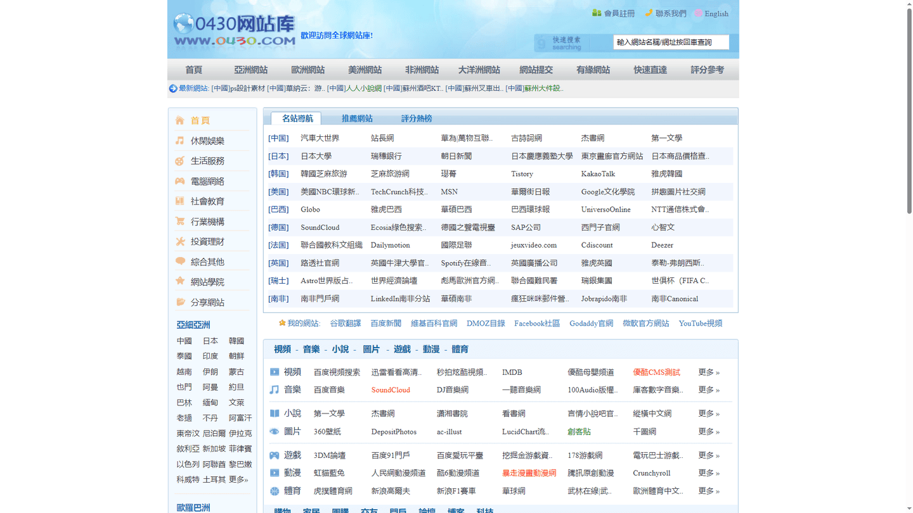Click the book icon beside 社會教育
Screen dimensions: 913x513
(x=180, y=201)
